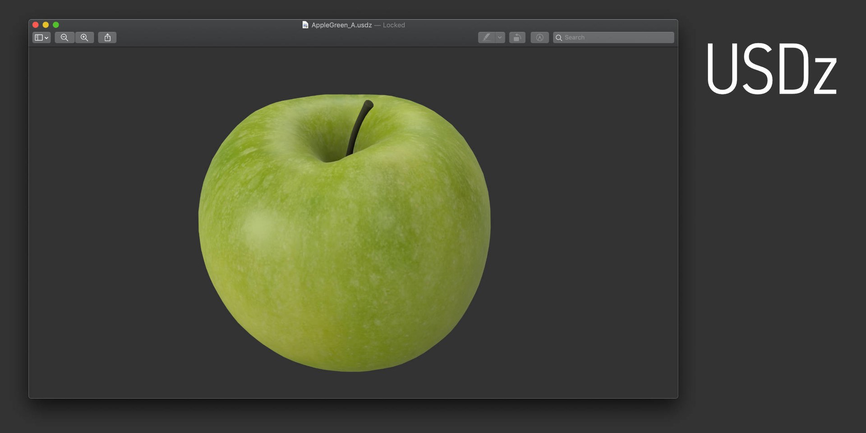Open the sidebar view options dropdown
The width and height of the screenshot is (866, 433).
[41, 37]
